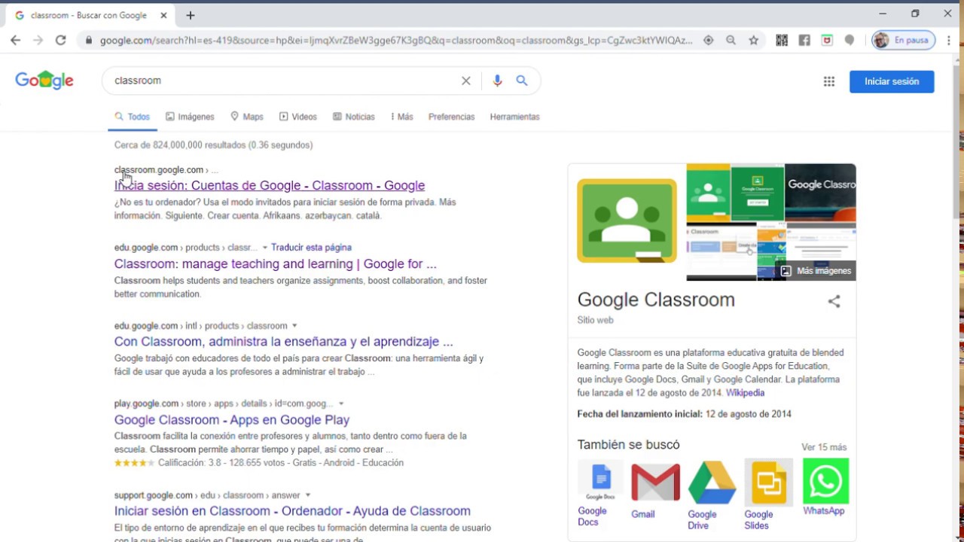This screenshot has width=964, height=542.
Task: Switch to the Imágenes tab
Action: pyautogui.click(x=190, y=117)
